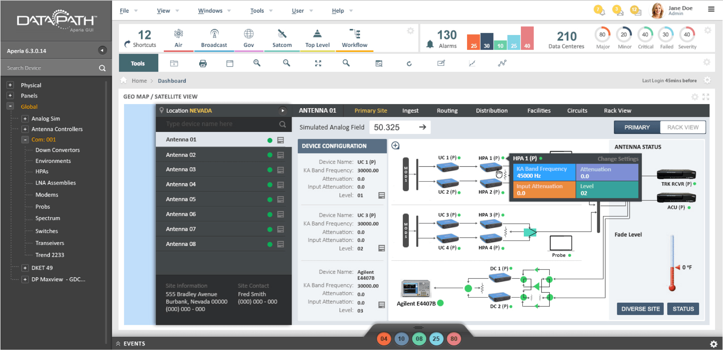Click the print icon in the Tools bar
This screenshot has height=350, width=723.
coord(202,63)
